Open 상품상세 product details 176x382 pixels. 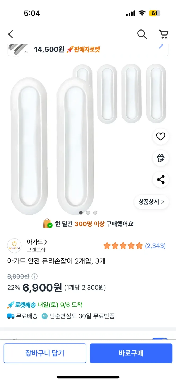tap(151, 202)
